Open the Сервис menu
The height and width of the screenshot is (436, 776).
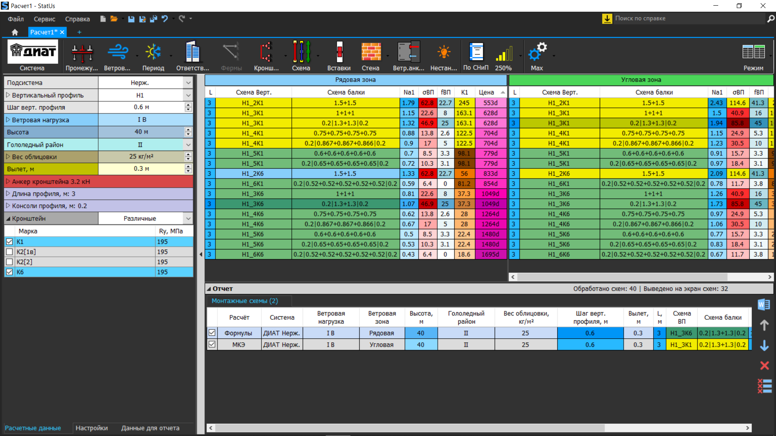44,19
